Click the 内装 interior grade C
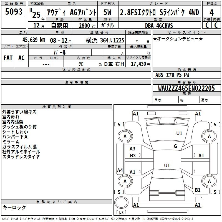The image size is (222, 222). click(x=216, y=25)
